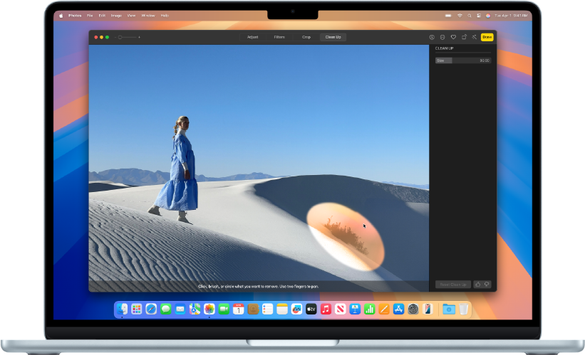
Task: Click the Photos icon in the dock
Action: click(x=209, y=309)
